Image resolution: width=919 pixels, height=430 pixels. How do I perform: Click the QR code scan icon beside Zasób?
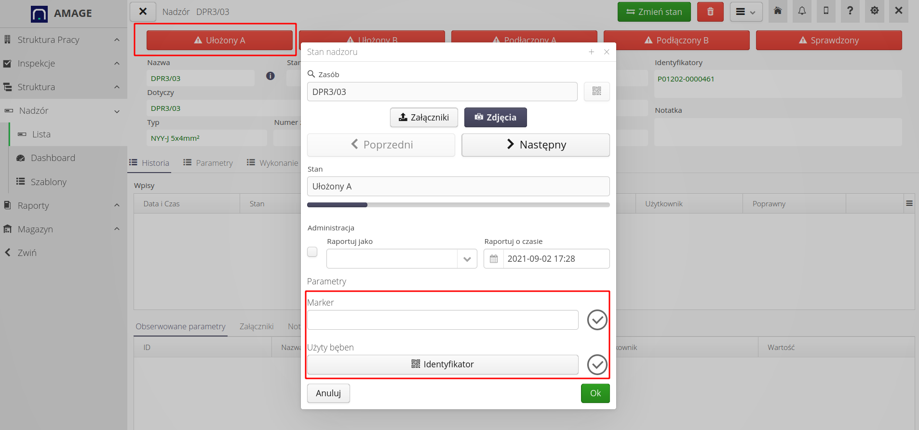(596, 91)
